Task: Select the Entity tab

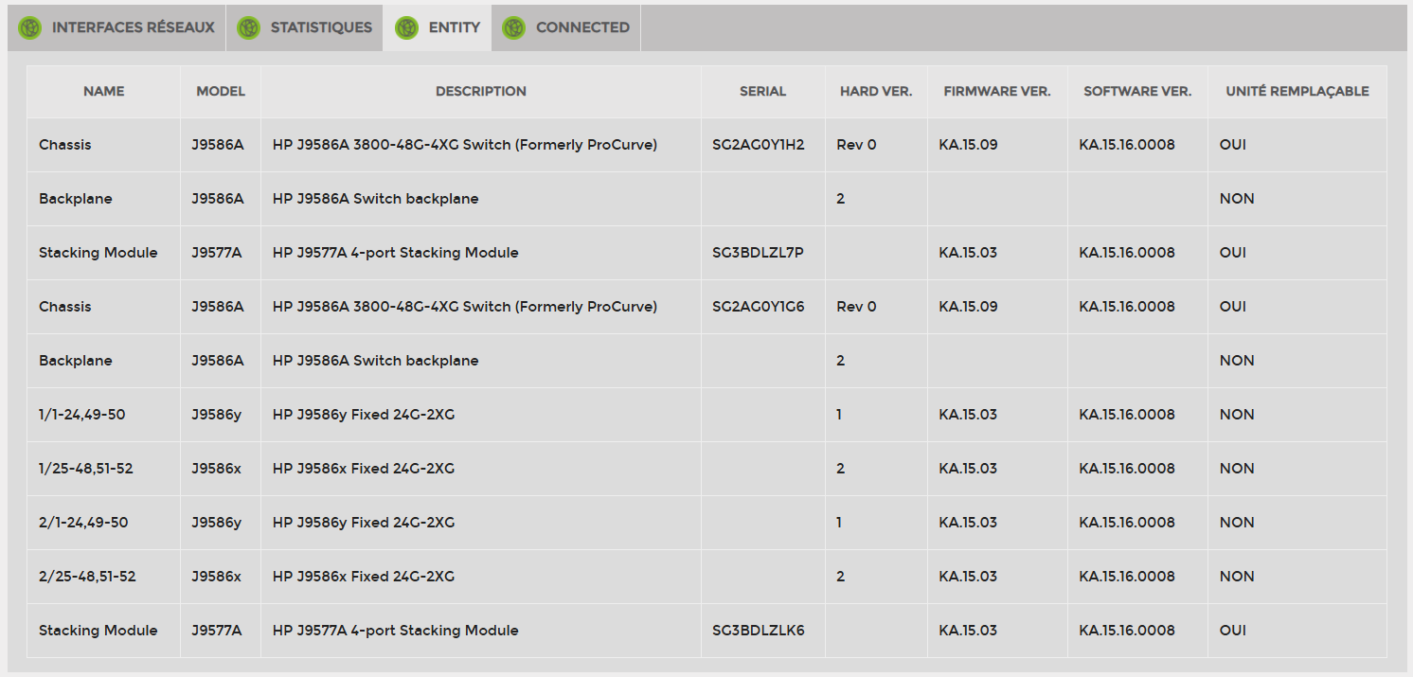Action: (x=438, y=28)
